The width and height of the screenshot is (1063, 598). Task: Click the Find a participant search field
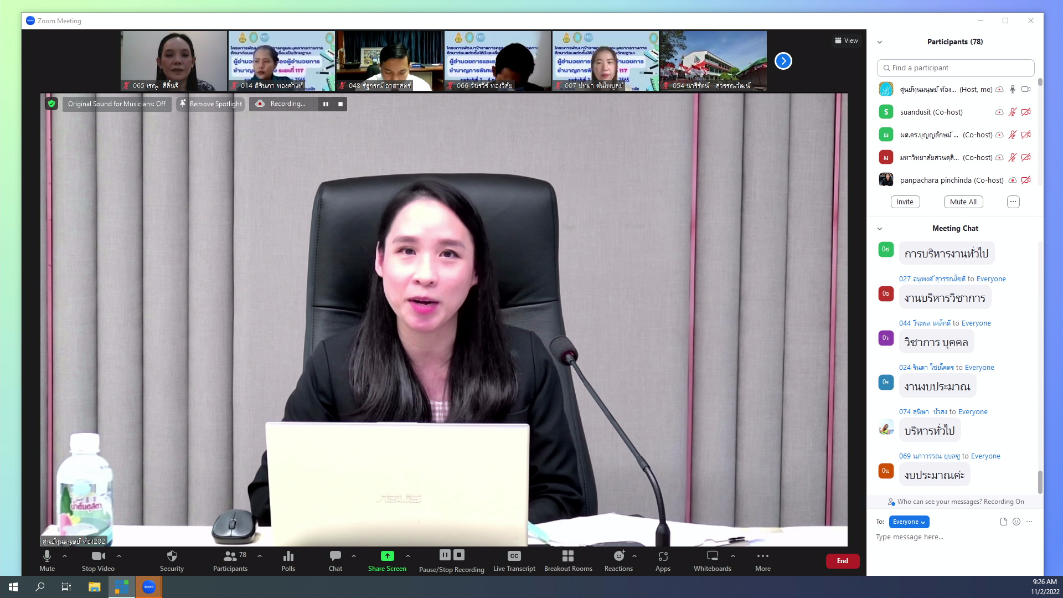pos(956,68)
